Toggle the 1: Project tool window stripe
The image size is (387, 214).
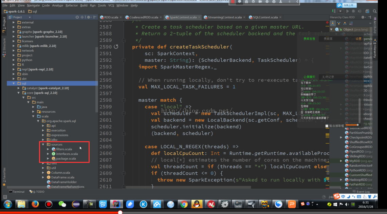point(4,25)
